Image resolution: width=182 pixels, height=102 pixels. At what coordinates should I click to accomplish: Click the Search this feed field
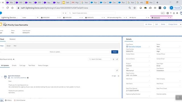pyautogui.click(x=100, y=59)
